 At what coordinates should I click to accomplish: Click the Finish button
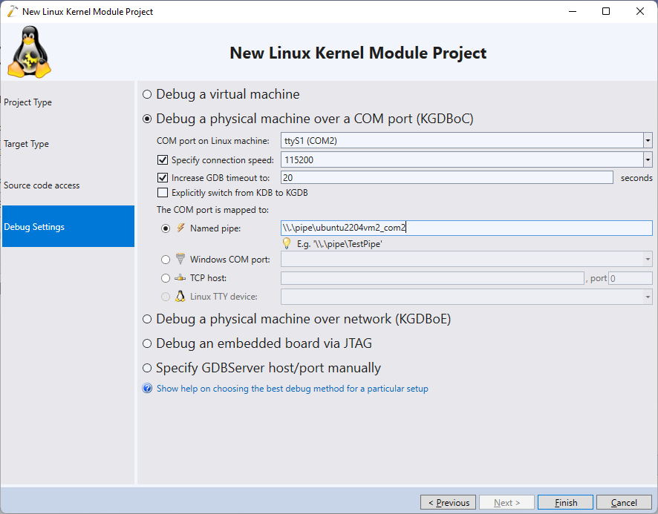point(565,502)
